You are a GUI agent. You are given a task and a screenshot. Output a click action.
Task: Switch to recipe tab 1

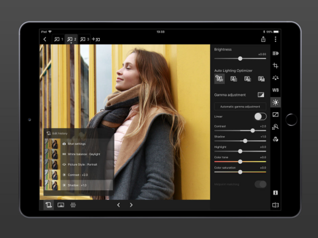point(59,39)
